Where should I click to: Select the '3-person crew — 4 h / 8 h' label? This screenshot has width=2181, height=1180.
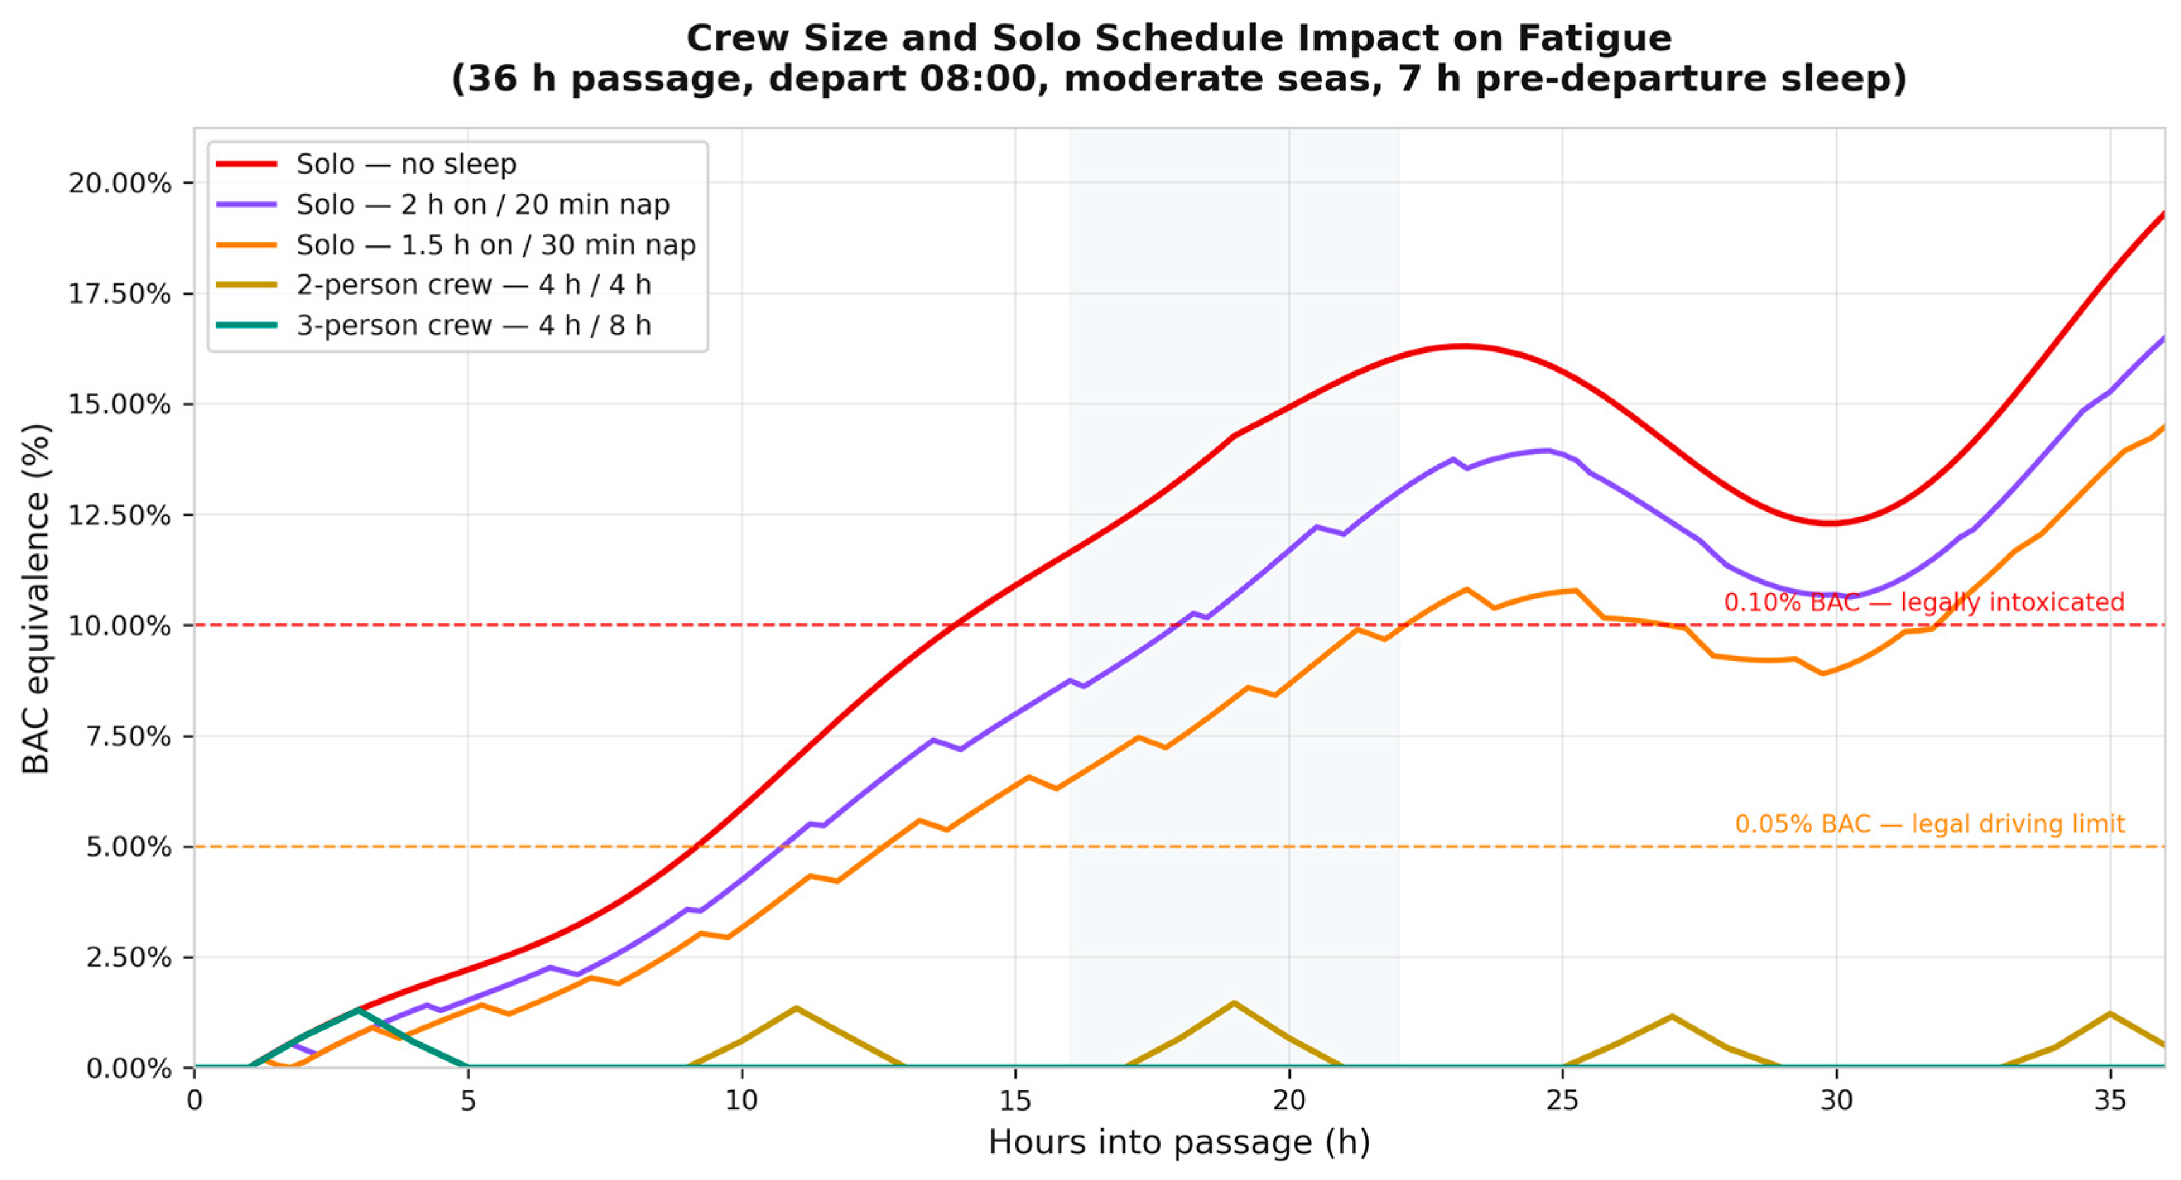point(474,325)
